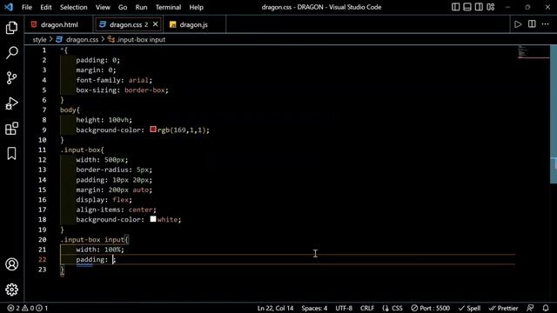557x313 pixels.
Task: Open the File menu
Action: coord(27,7)
